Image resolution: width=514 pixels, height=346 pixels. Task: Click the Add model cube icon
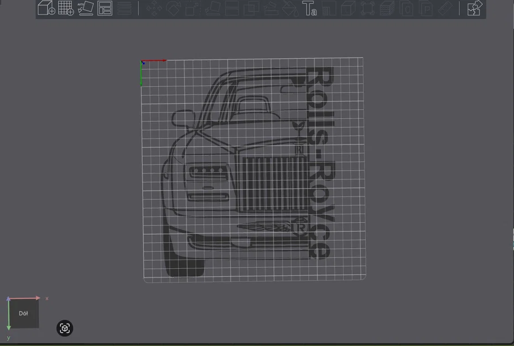click(46, 8)
